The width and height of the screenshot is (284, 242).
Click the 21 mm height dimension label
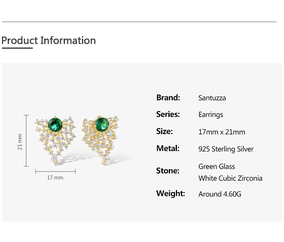tap(20, 142)
